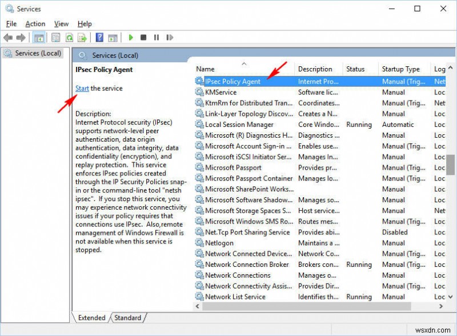Click the Export List toolbar icon

click(83, 38)
